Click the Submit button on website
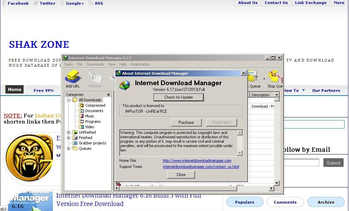The height and width of the screenshot is (211, 349). [x=334, y=163]
